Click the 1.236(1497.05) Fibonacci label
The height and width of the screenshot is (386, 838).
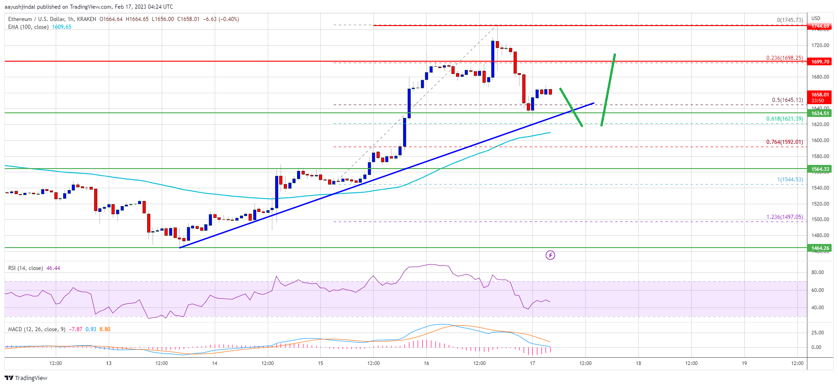click(785, 217)
